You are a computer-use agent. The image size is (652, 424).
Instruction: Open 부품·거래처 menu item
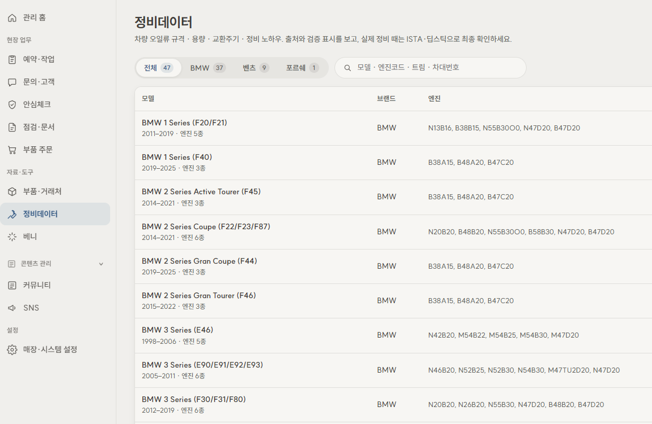pyautogui.click(x=42, y=191)
